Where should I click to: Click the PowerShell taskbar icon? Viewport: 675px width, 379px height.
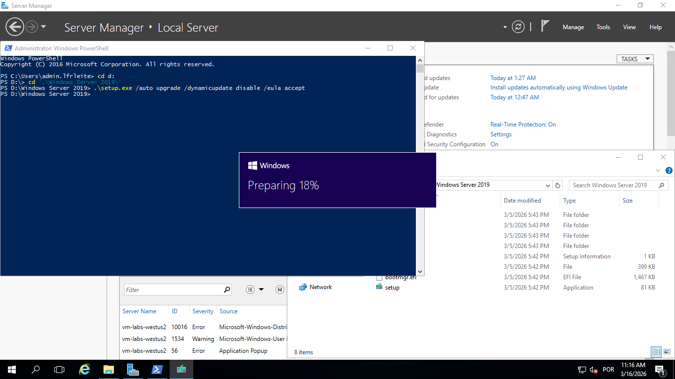pyautogui.click(x=157, y=369)
